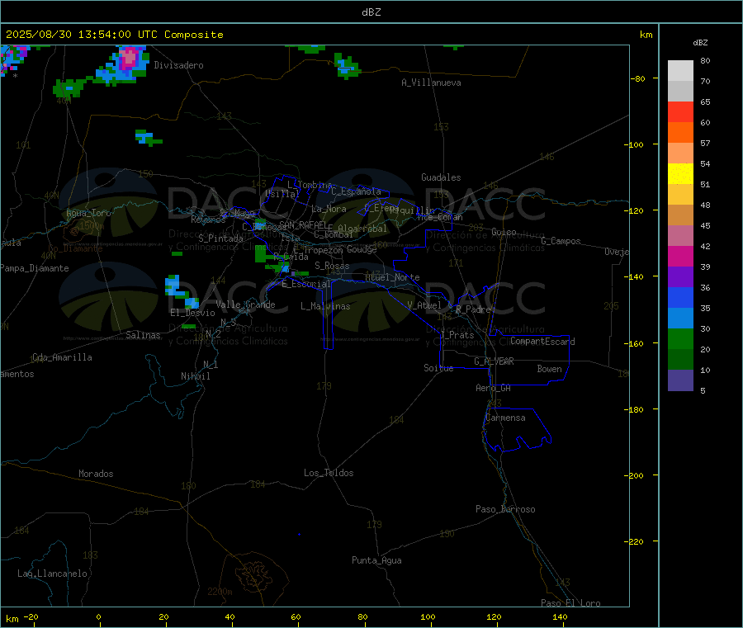The height and width of the screenshot is (628, 743).
Task: Click the 'La_Nora' label
Action: coord(329,209)
